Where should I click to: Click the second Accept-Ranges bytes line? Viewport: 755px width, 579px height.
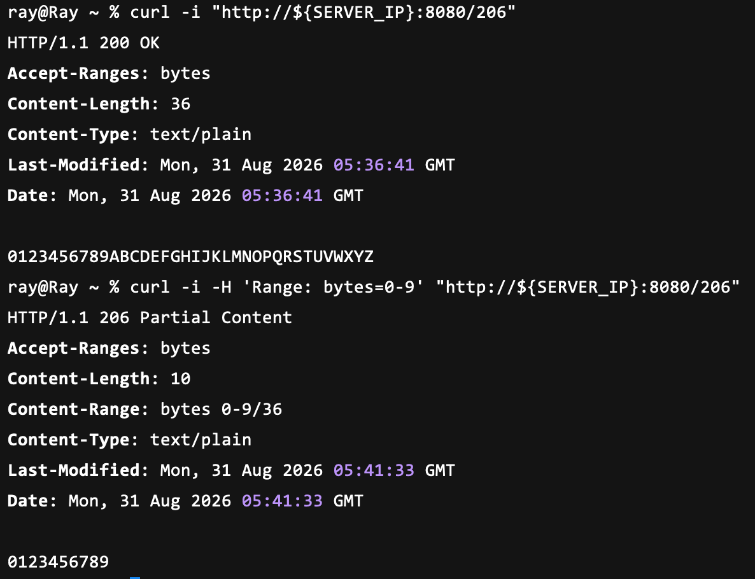(x=109, y=348)
